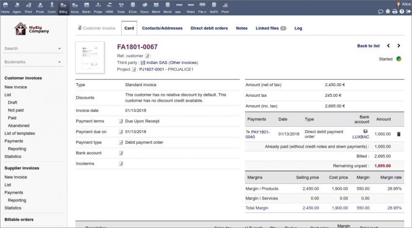Open the Direct debit orders tab
The height and width of the screenshot is (228, 412).
[209, 28]
